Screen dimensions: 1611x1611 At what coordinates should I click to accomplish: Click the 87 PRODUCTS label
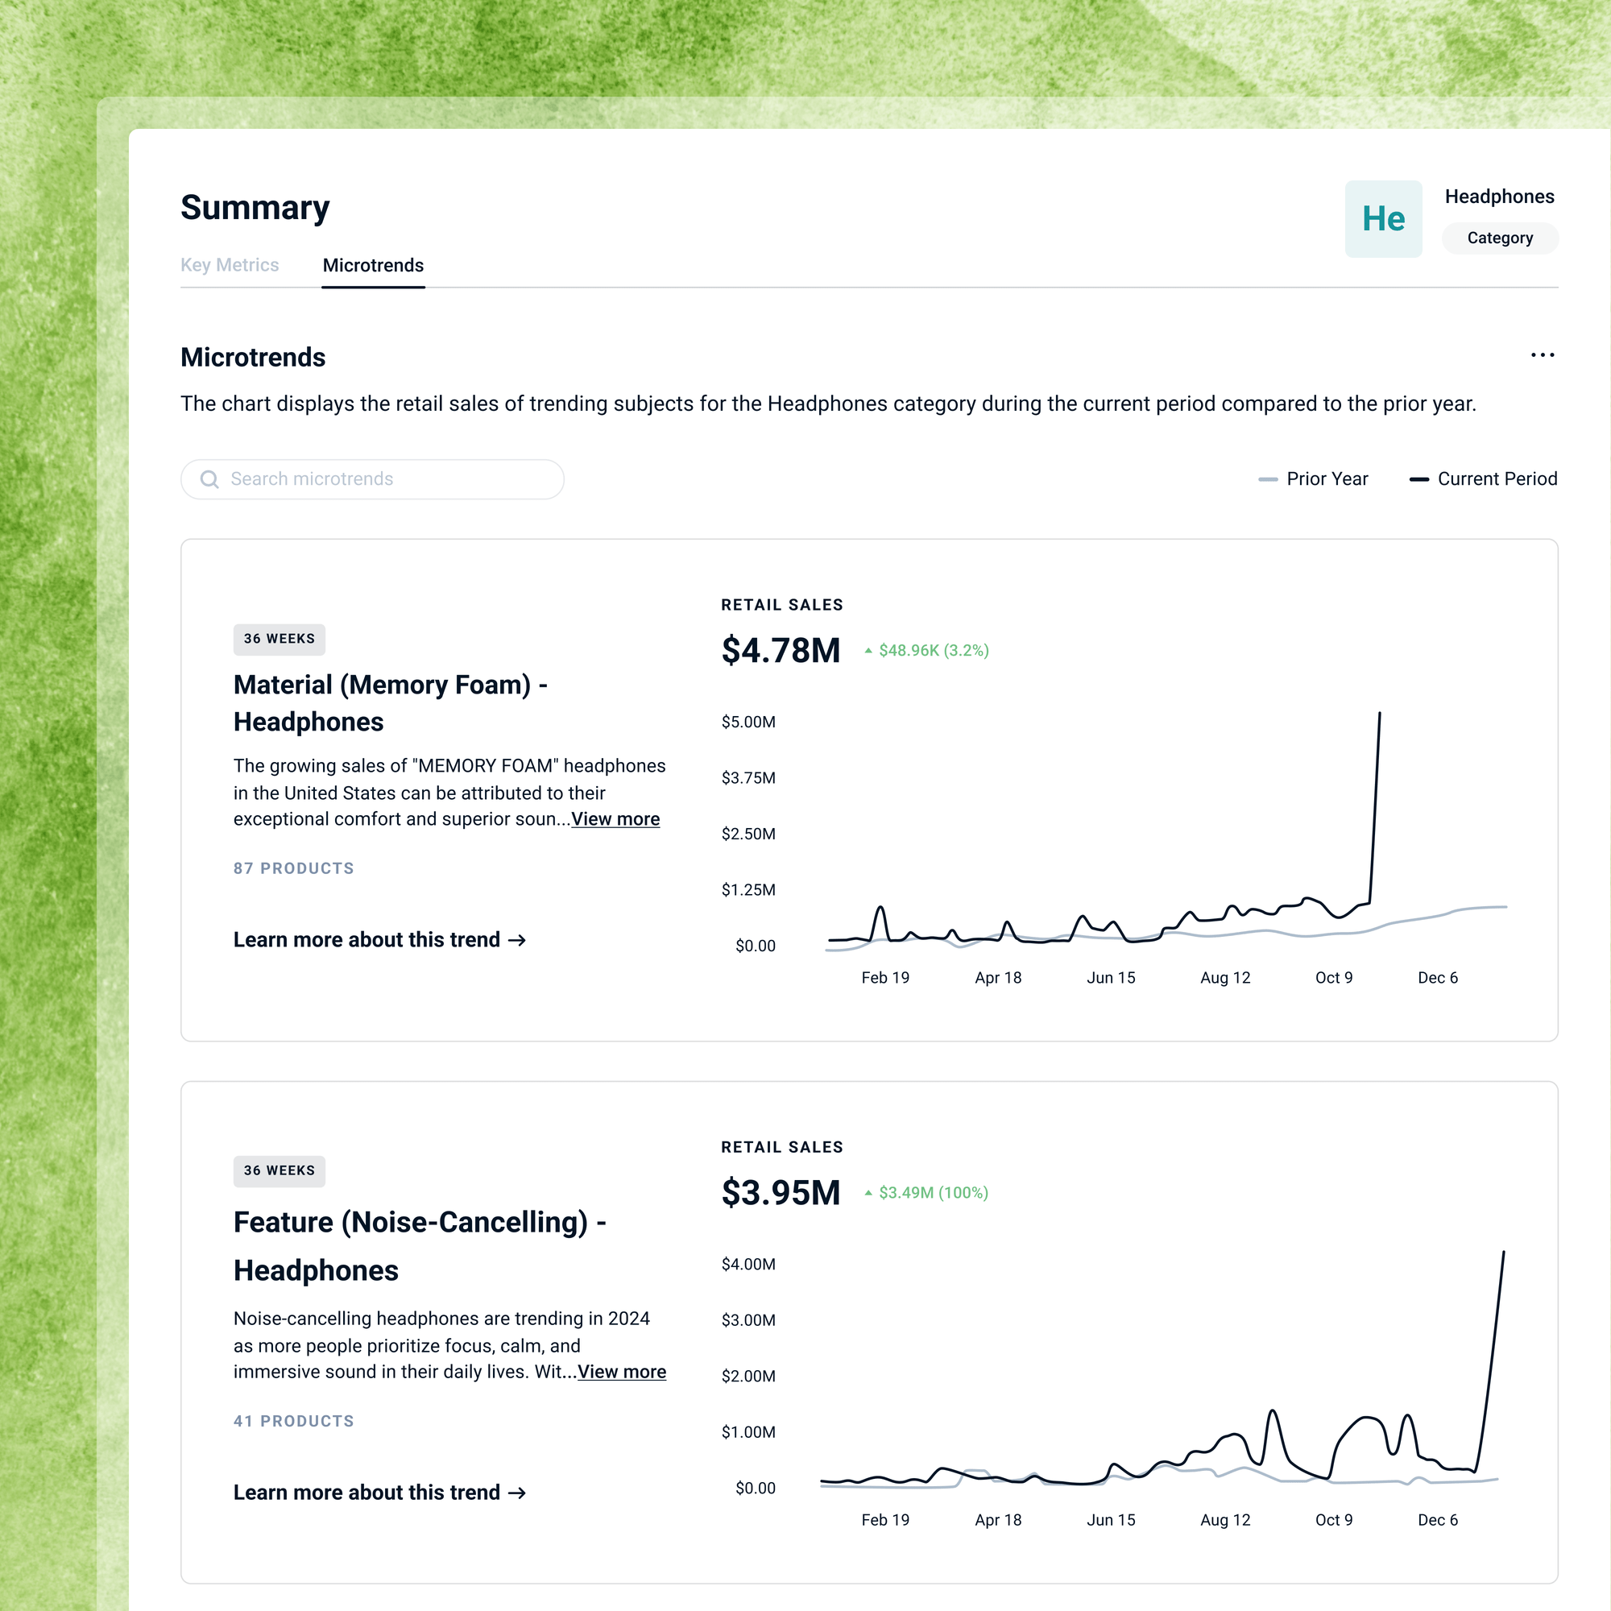pos(293,868)
